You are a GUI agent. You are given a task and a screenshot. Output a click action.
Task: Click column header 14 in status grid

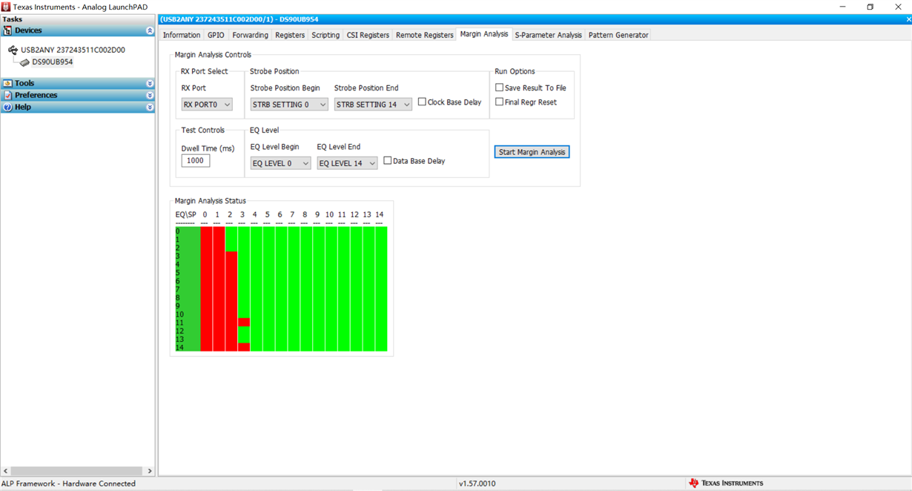pos(379,214)
